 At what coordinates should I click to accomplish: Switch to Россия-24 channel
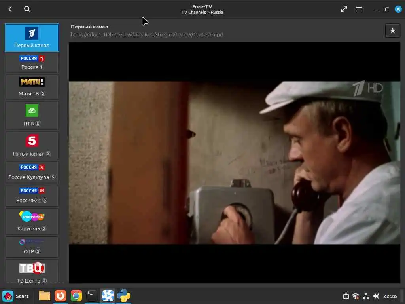[x=32, y=196]
